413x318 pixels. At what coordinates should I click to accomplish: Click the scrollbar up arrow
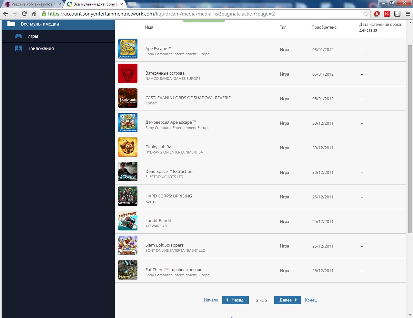pyautogui.click(x=410, y=23)
